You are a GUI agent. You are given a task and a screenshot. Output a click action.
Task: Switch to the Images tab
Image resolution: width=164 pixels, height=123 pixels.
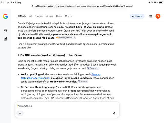39,16
